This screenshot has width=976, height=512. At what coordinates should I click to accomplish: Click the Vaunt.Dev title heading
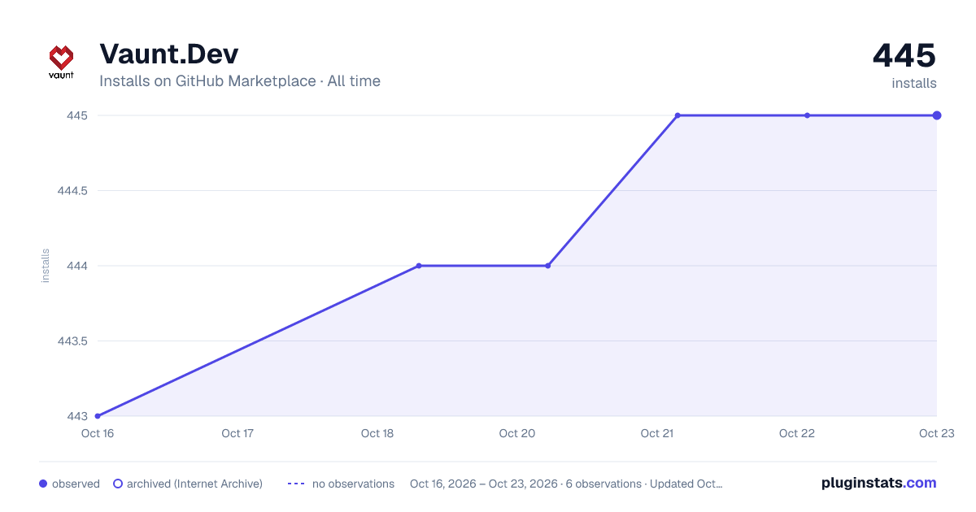click(169, 54)
